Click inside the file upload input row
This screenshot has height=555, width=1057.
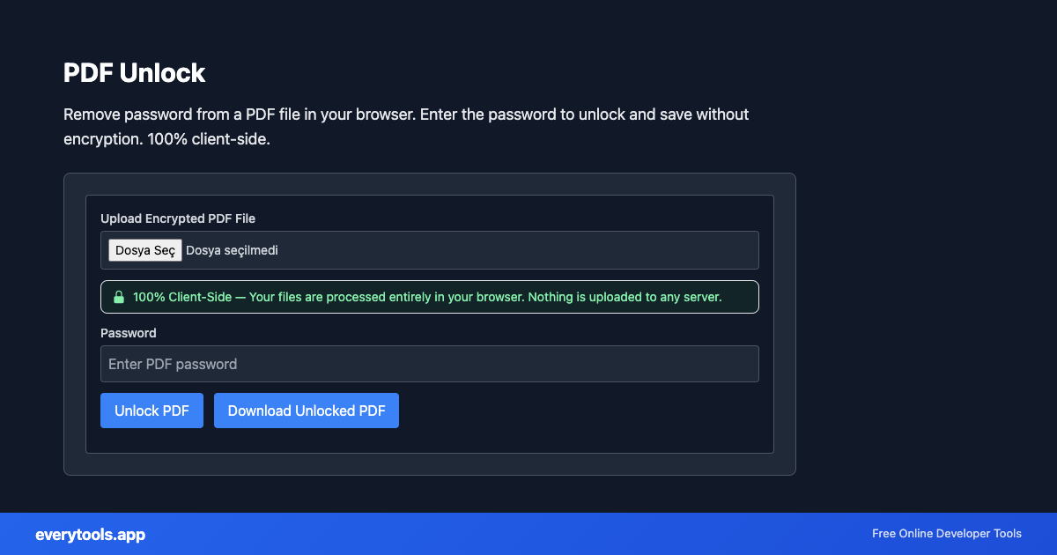pos(528,249)
